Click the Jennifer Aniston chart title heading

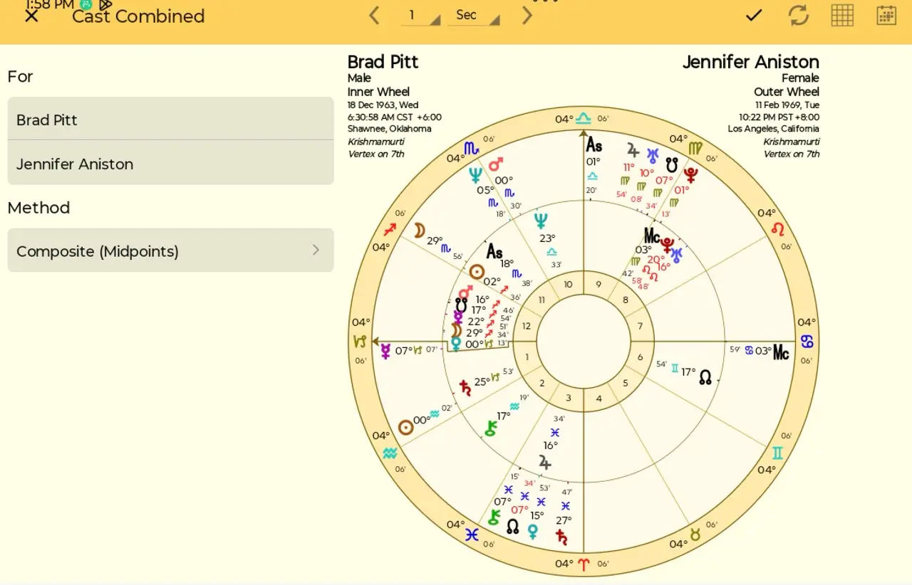(x=751, y=62)
